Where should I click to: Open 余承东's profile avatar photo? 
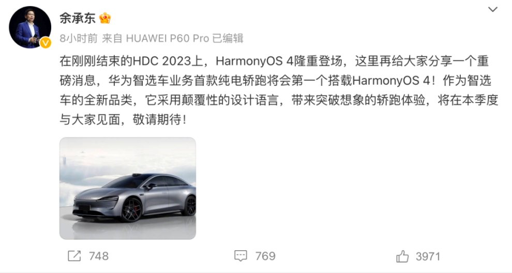pos(30,27)
